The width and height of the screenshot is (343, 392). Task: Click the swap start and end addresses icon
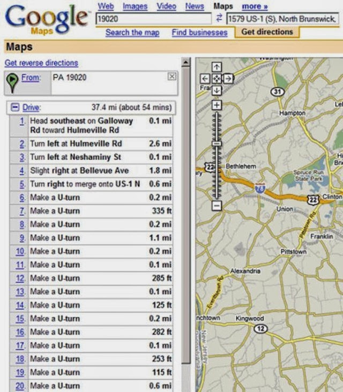tap(219, 18)
